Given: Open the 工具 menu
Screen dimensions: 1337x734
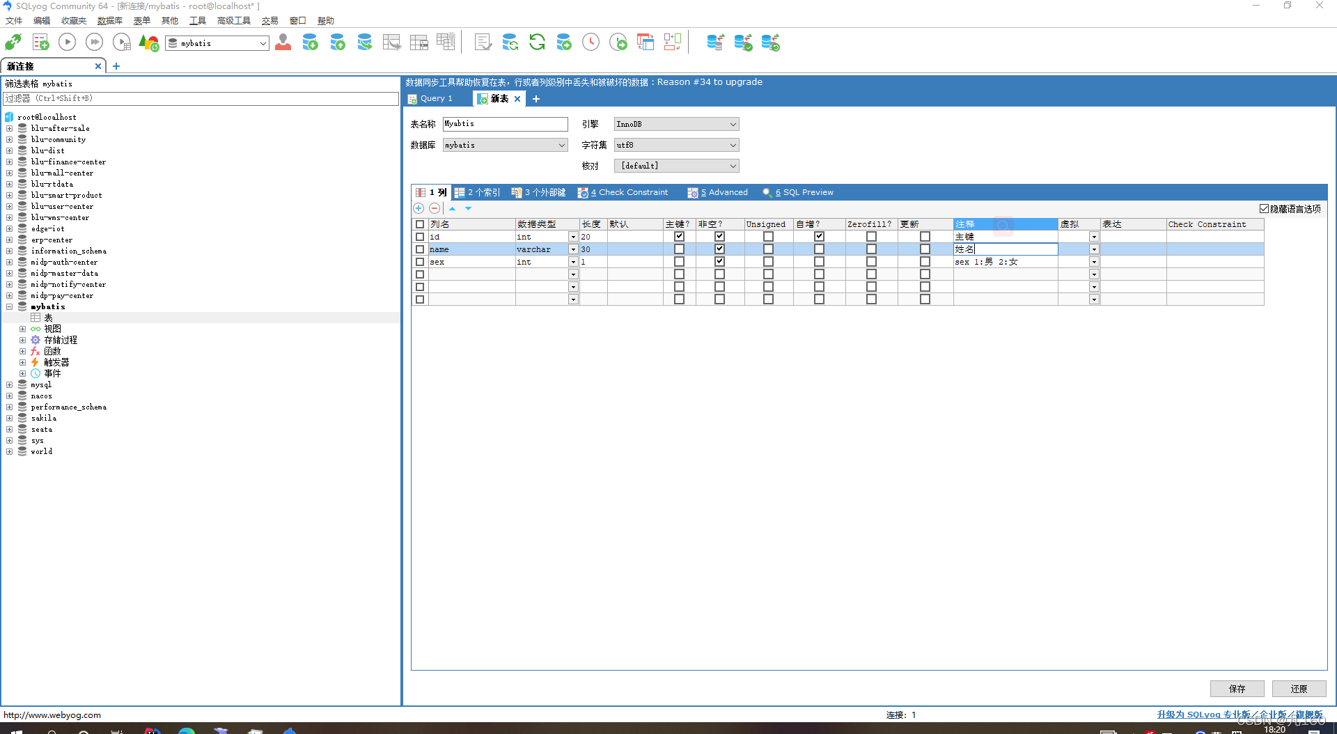Looking at the screenshot, I should 197,21.
